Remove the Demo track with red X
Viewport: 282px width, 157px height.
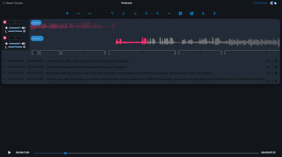(x=5, y=22)
